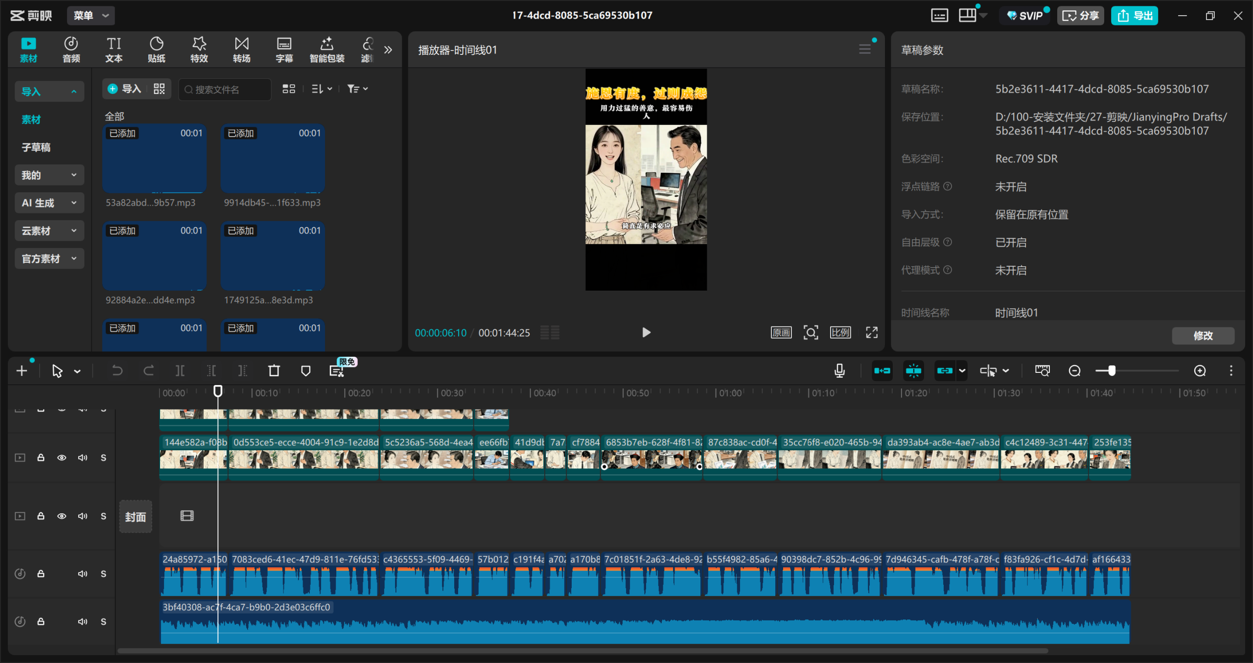Expand the 菜单 dropdown menu
Screen dimensions: 1253x663
91,16
